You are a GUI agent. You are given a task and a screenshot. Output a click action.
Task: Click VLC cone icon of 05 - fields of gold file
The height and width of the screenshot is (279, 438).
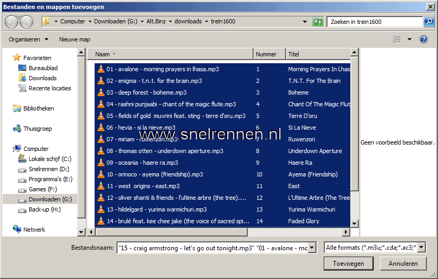[100, 116]
